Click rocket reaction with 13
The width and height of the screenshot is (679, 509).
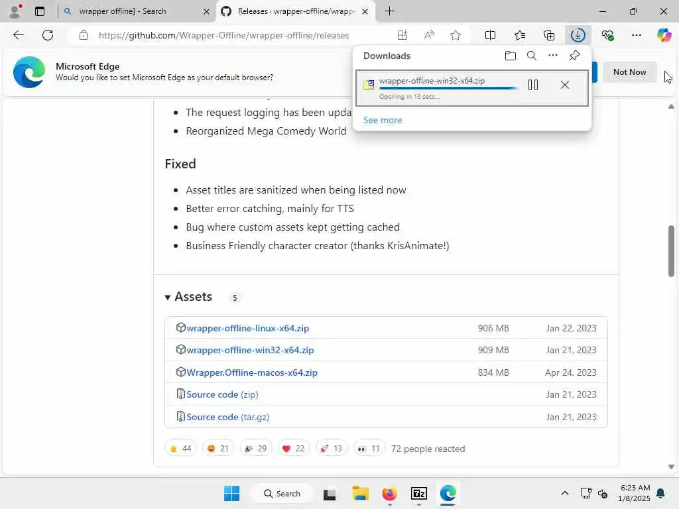tap(332, 449)
